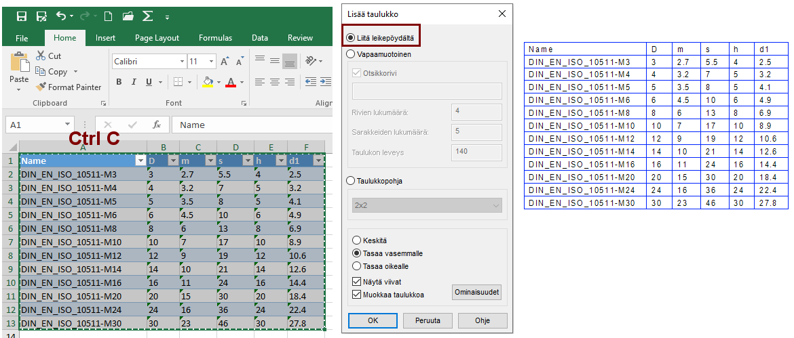Expand the Name Box dropdown showing A1
This screenshot has width=794, height=338.
(x=67, y=125)
